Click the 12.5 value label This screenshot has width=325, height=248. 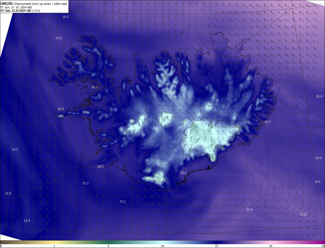[249, 78]
